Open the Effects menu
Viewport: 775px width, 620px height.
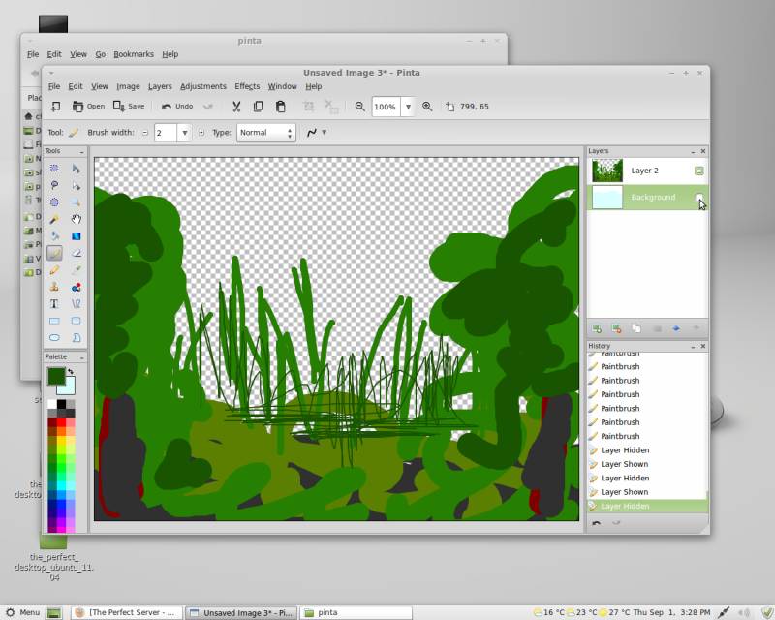pos(246,86)
